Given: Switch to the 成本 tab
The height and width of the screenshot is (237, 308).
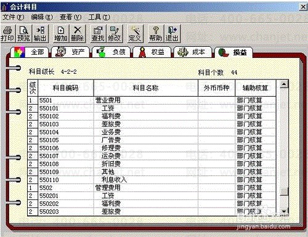Looking at the screenshot, I should pos(193,52).
